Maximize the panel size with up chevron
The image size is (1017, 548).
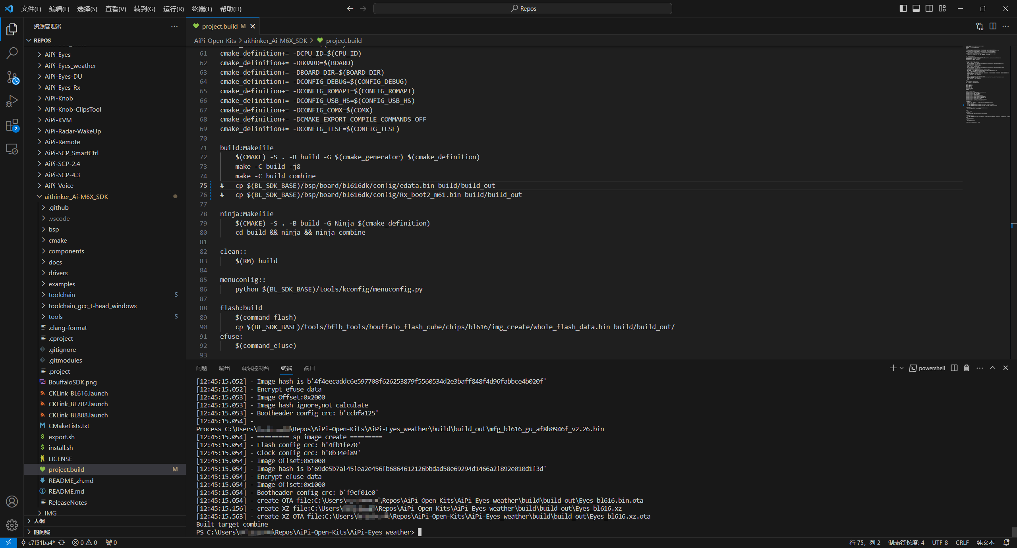coord(993,368)
